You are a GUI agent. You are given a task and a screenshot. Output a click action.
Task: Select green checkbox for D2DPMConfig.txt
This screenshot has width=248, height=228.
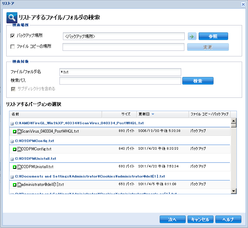click(15, 149)
